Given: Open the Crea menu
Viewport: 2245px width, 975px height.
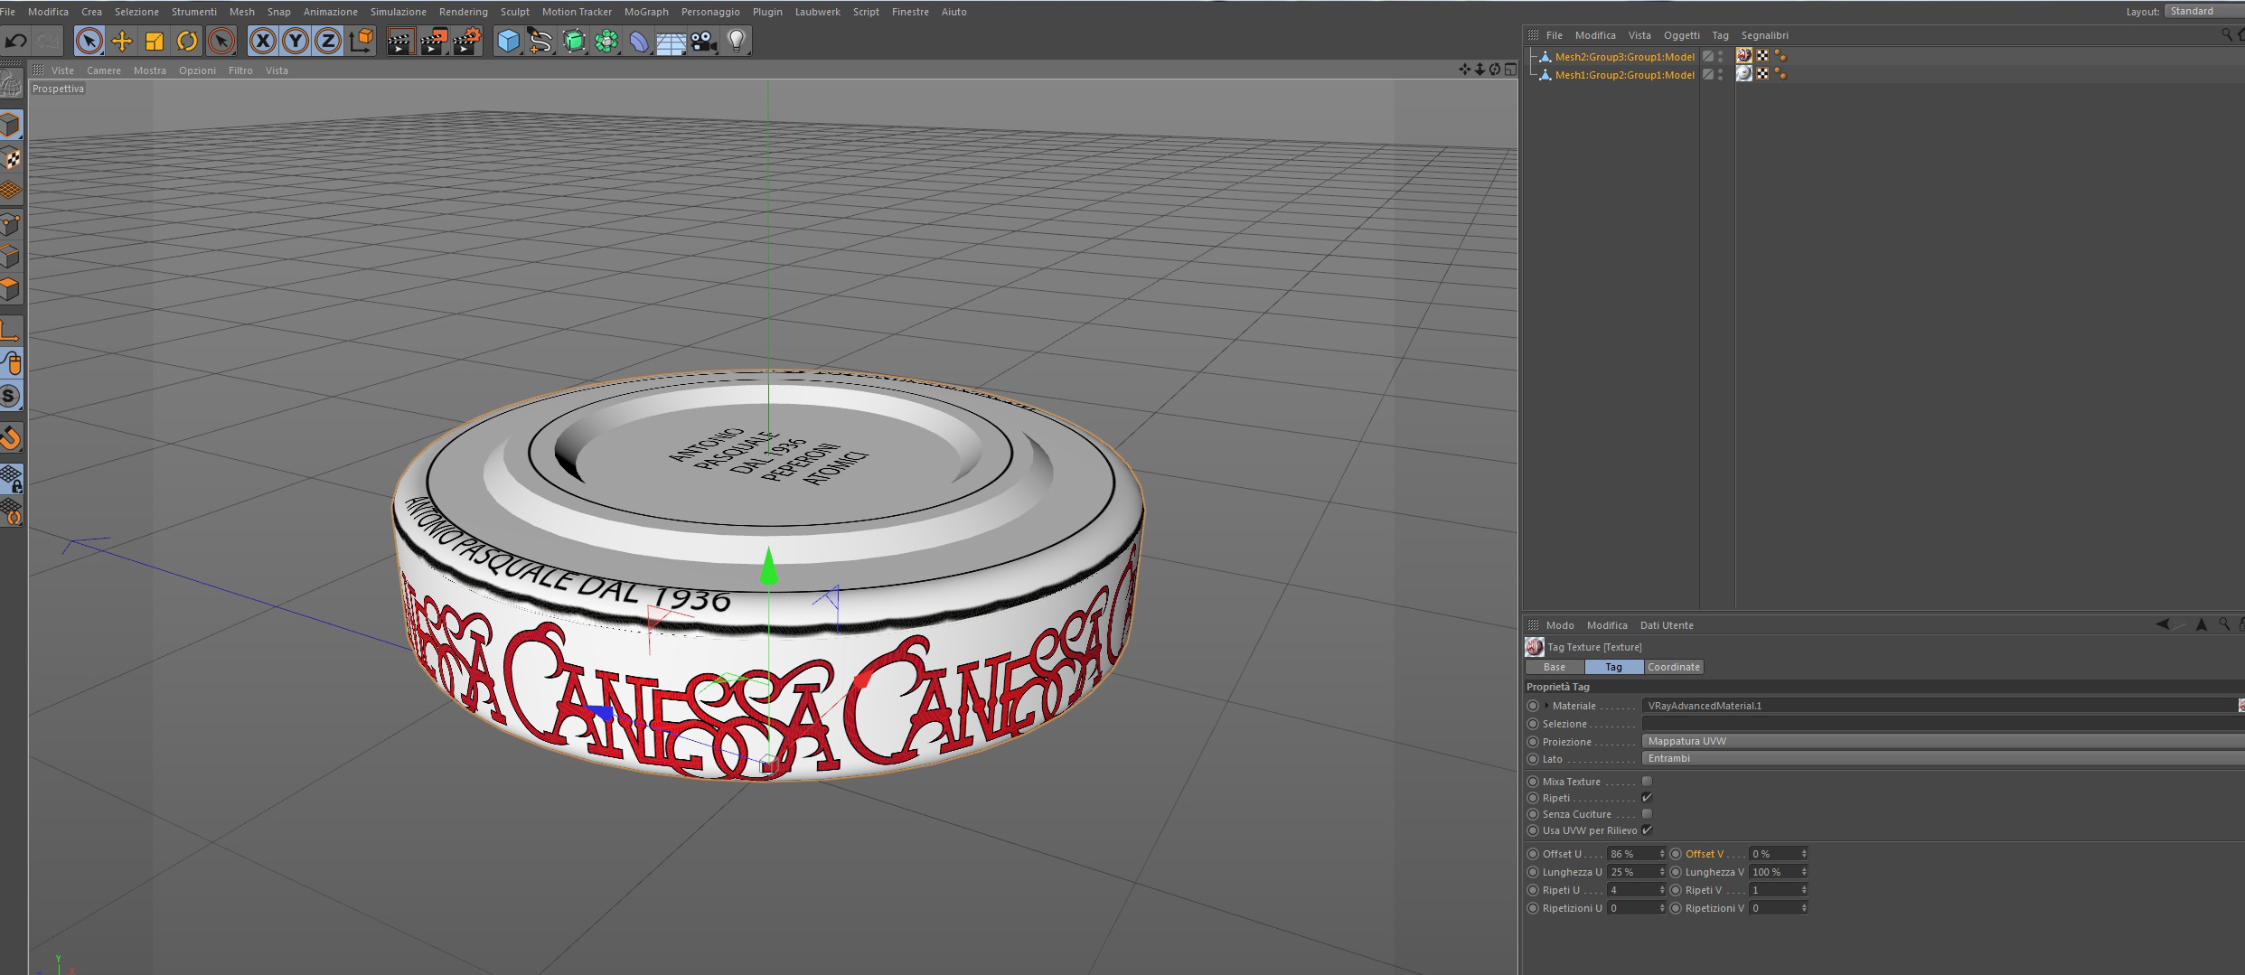Looking at the screenshot, I should click(x=91, y=12).
